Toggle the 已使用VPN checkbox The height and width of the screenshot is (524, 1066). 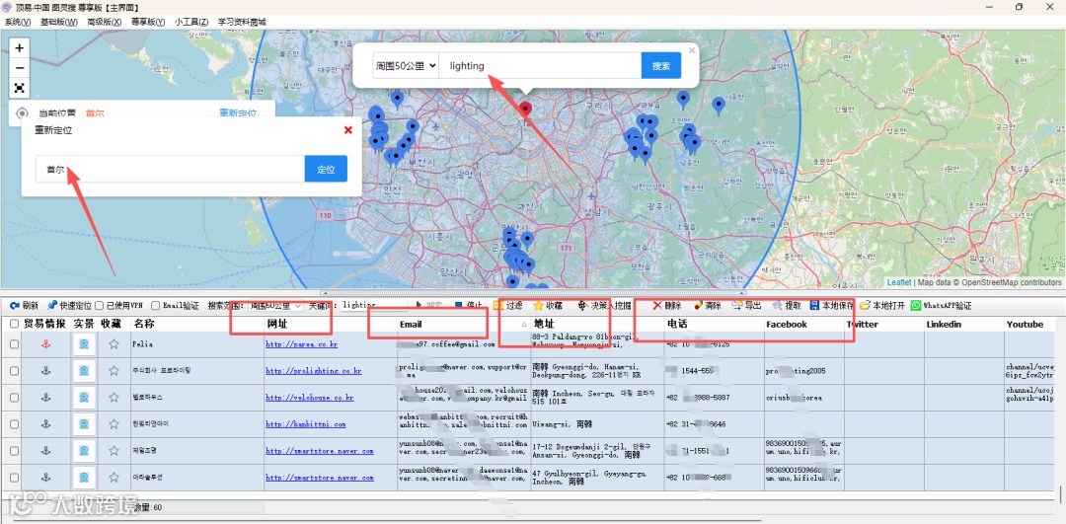pyautogui.click(x=99, y=306)
